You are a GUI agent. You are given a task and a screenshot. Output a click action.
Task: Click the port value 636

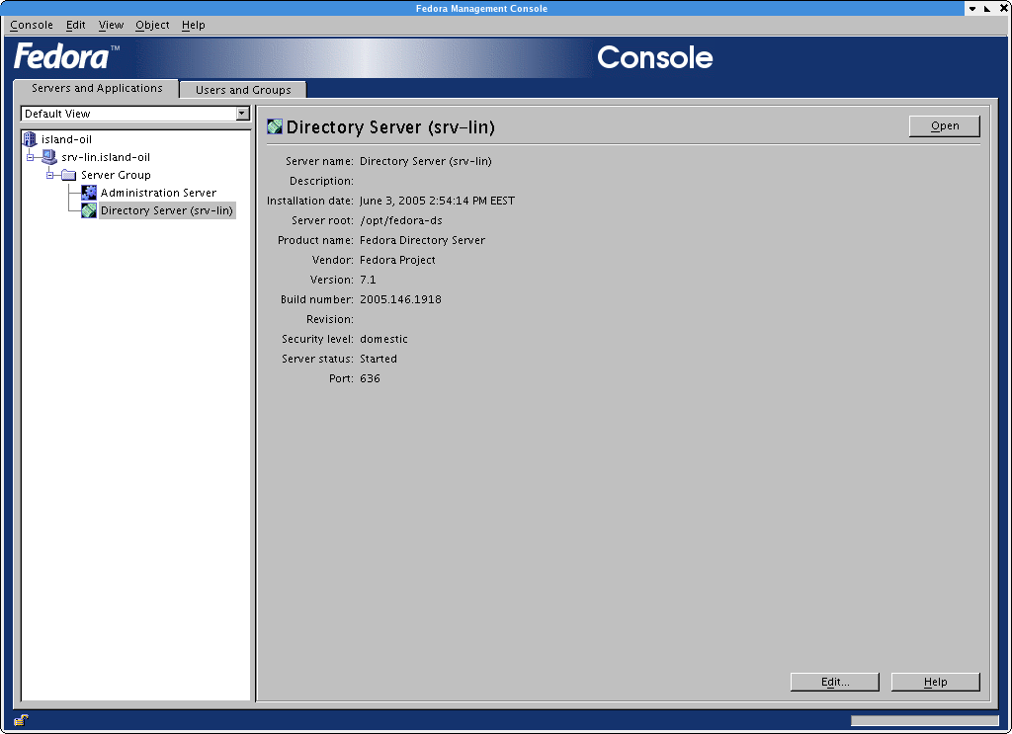coord(370,378)
